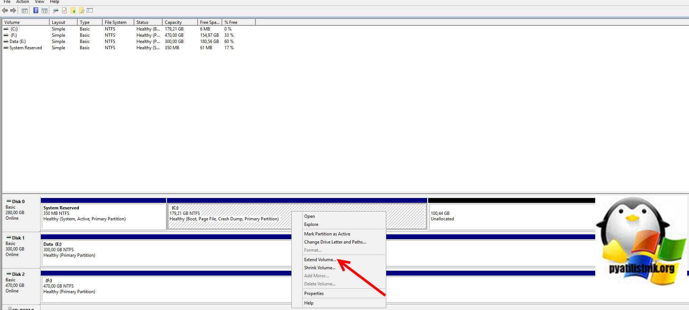Open the Action menu
The image size is (689, 310).
(x=22, y=2)
